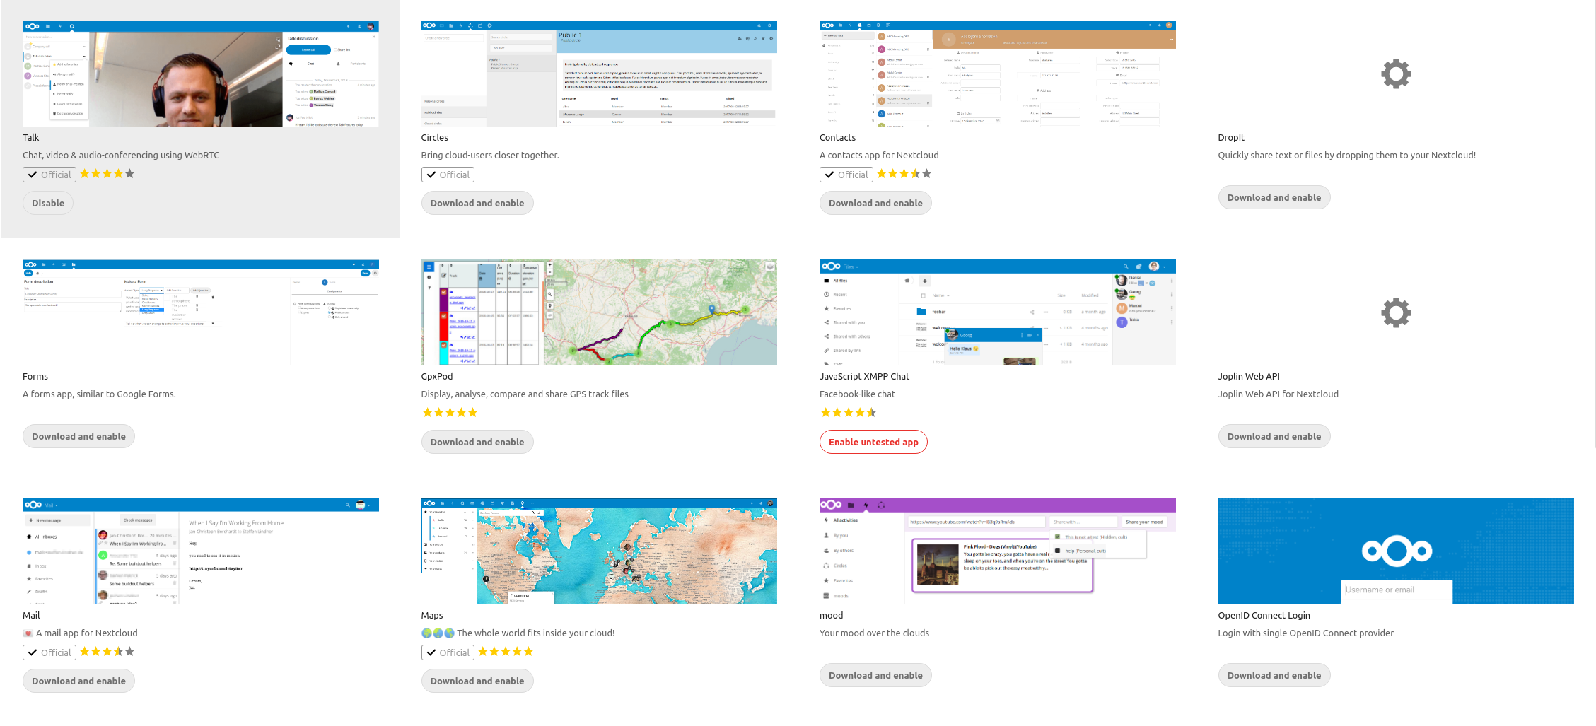Click the five-star rating under GpxPod
The image size is (1596, 726).
click(x=450, y=412)
